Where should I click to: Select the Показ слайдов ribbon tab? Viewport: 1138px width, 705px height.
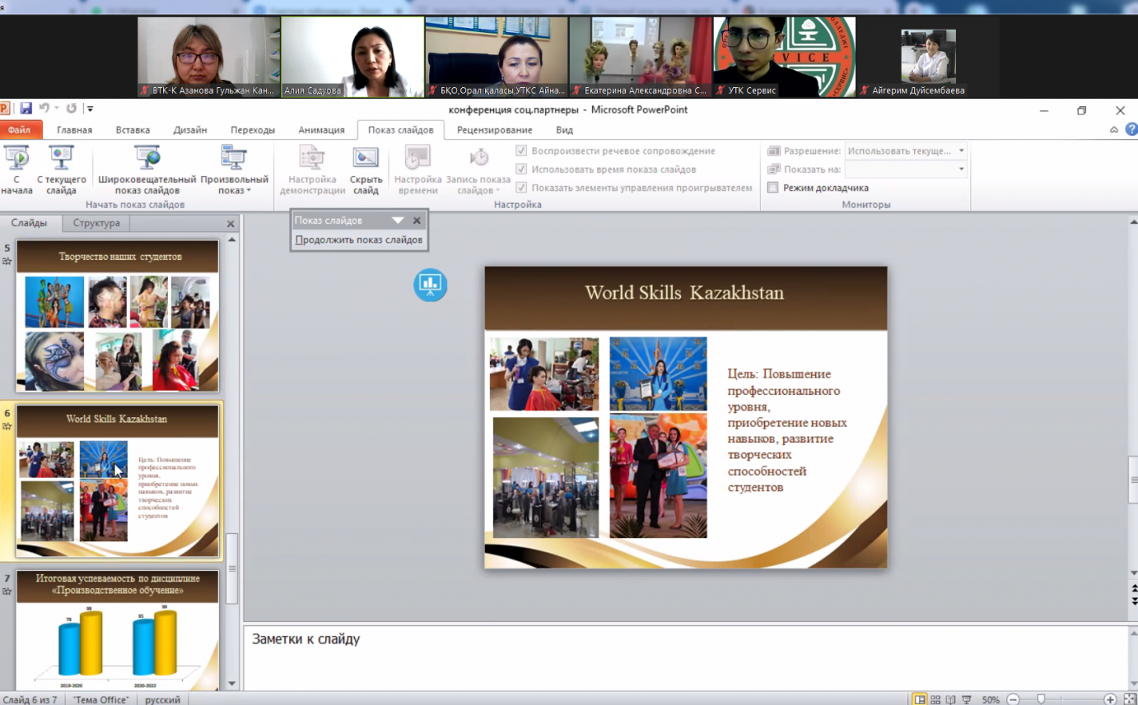(x=400, y=129)
